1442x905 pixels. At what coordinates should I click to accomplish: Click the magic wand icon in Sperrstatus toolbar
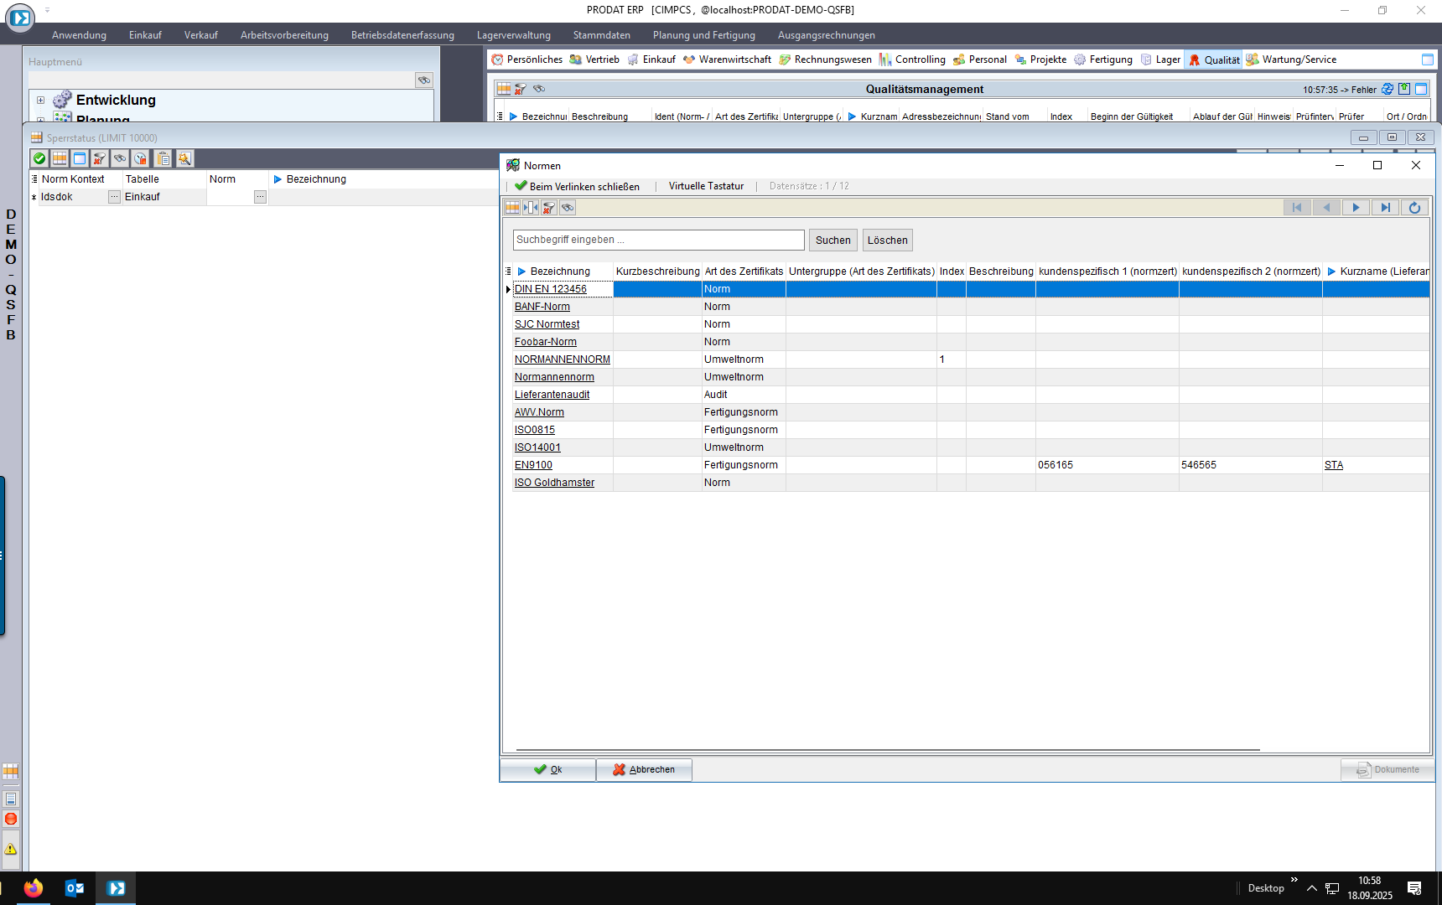(x=184, y=158)
